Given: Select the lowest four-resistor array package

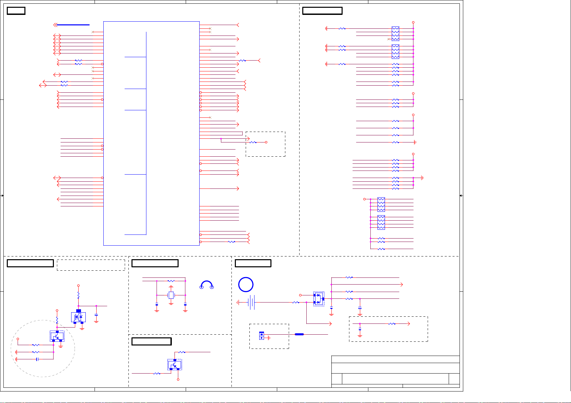Looking at the screenshot, I should tap(381, 222).
